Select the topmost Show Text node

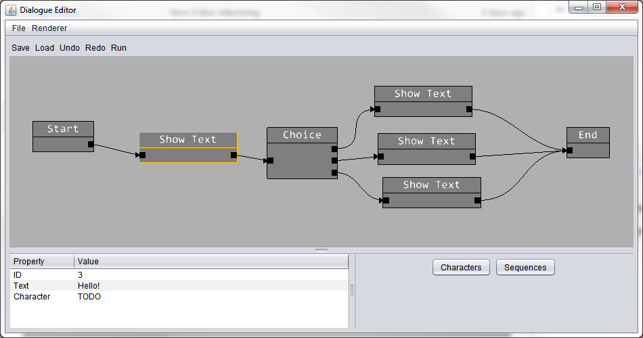[x=423, y=94]
